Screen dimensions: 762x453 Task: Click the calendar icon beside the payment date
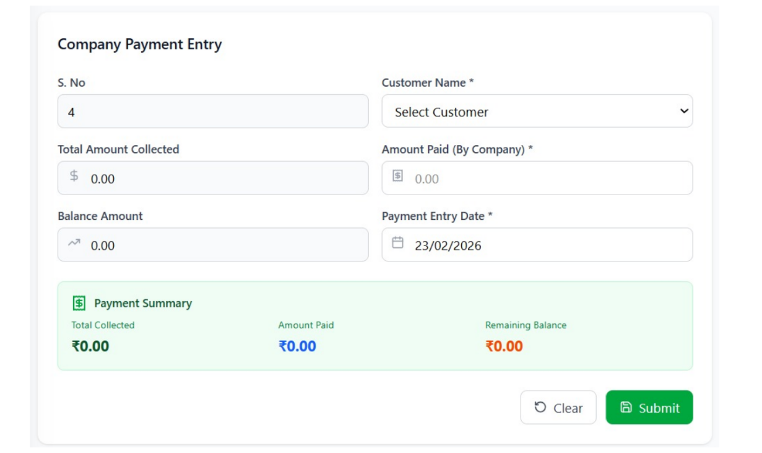(x=398, y=242)
